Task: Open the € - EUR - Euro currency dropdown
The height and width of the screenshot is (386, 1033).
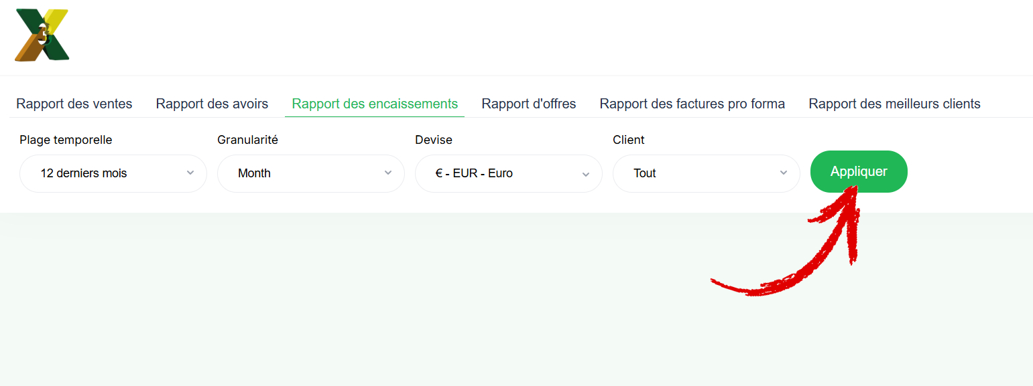Action: pos(509,173)
